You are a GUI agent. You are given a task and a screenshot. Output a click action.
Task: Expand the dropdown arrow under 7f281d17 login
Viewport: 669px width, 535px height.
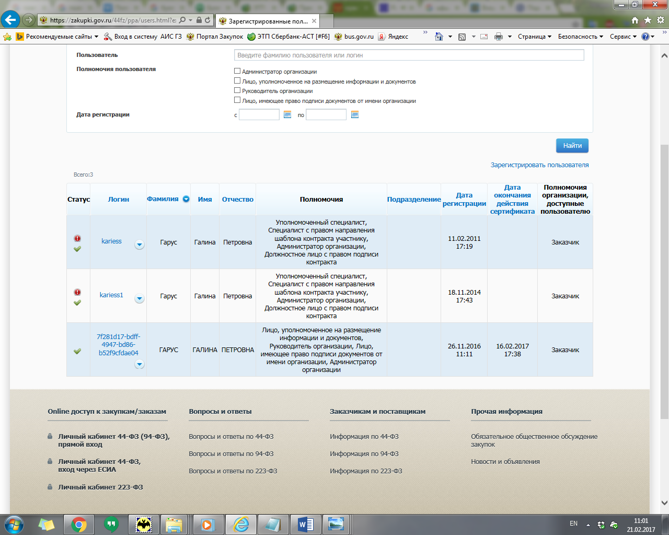coord(140,365)
